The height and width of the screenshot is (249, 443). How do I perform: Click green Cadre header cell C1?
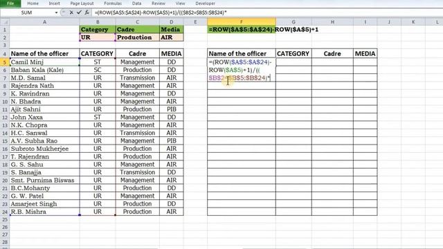pos(137,29)
